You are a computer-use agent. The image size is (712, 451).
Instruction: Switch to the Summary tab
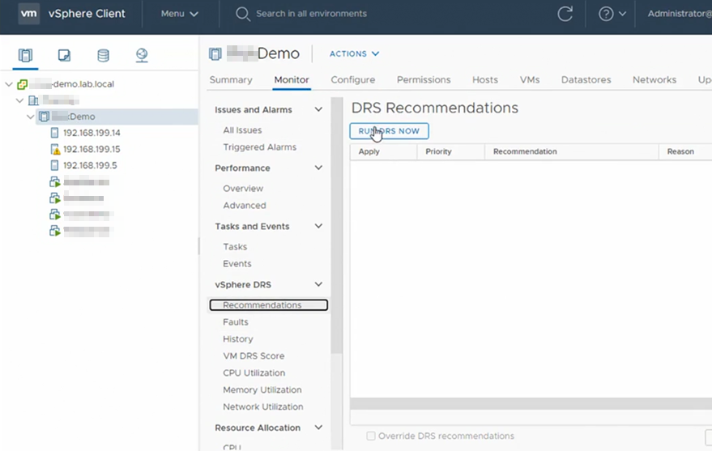tap(231, 80)
